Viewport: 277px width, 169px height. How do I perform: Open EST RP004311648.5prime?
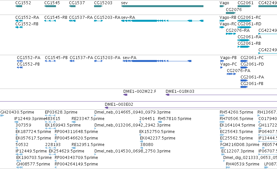click(x=76, y=132)
